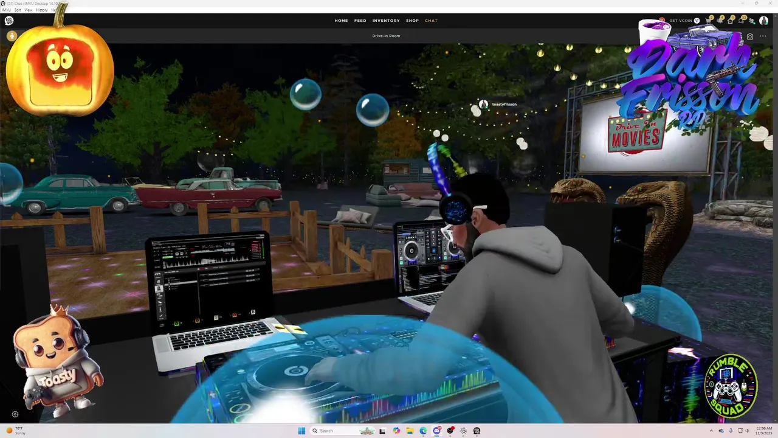Go to the INVENTORY tab

tap(386, 21)
